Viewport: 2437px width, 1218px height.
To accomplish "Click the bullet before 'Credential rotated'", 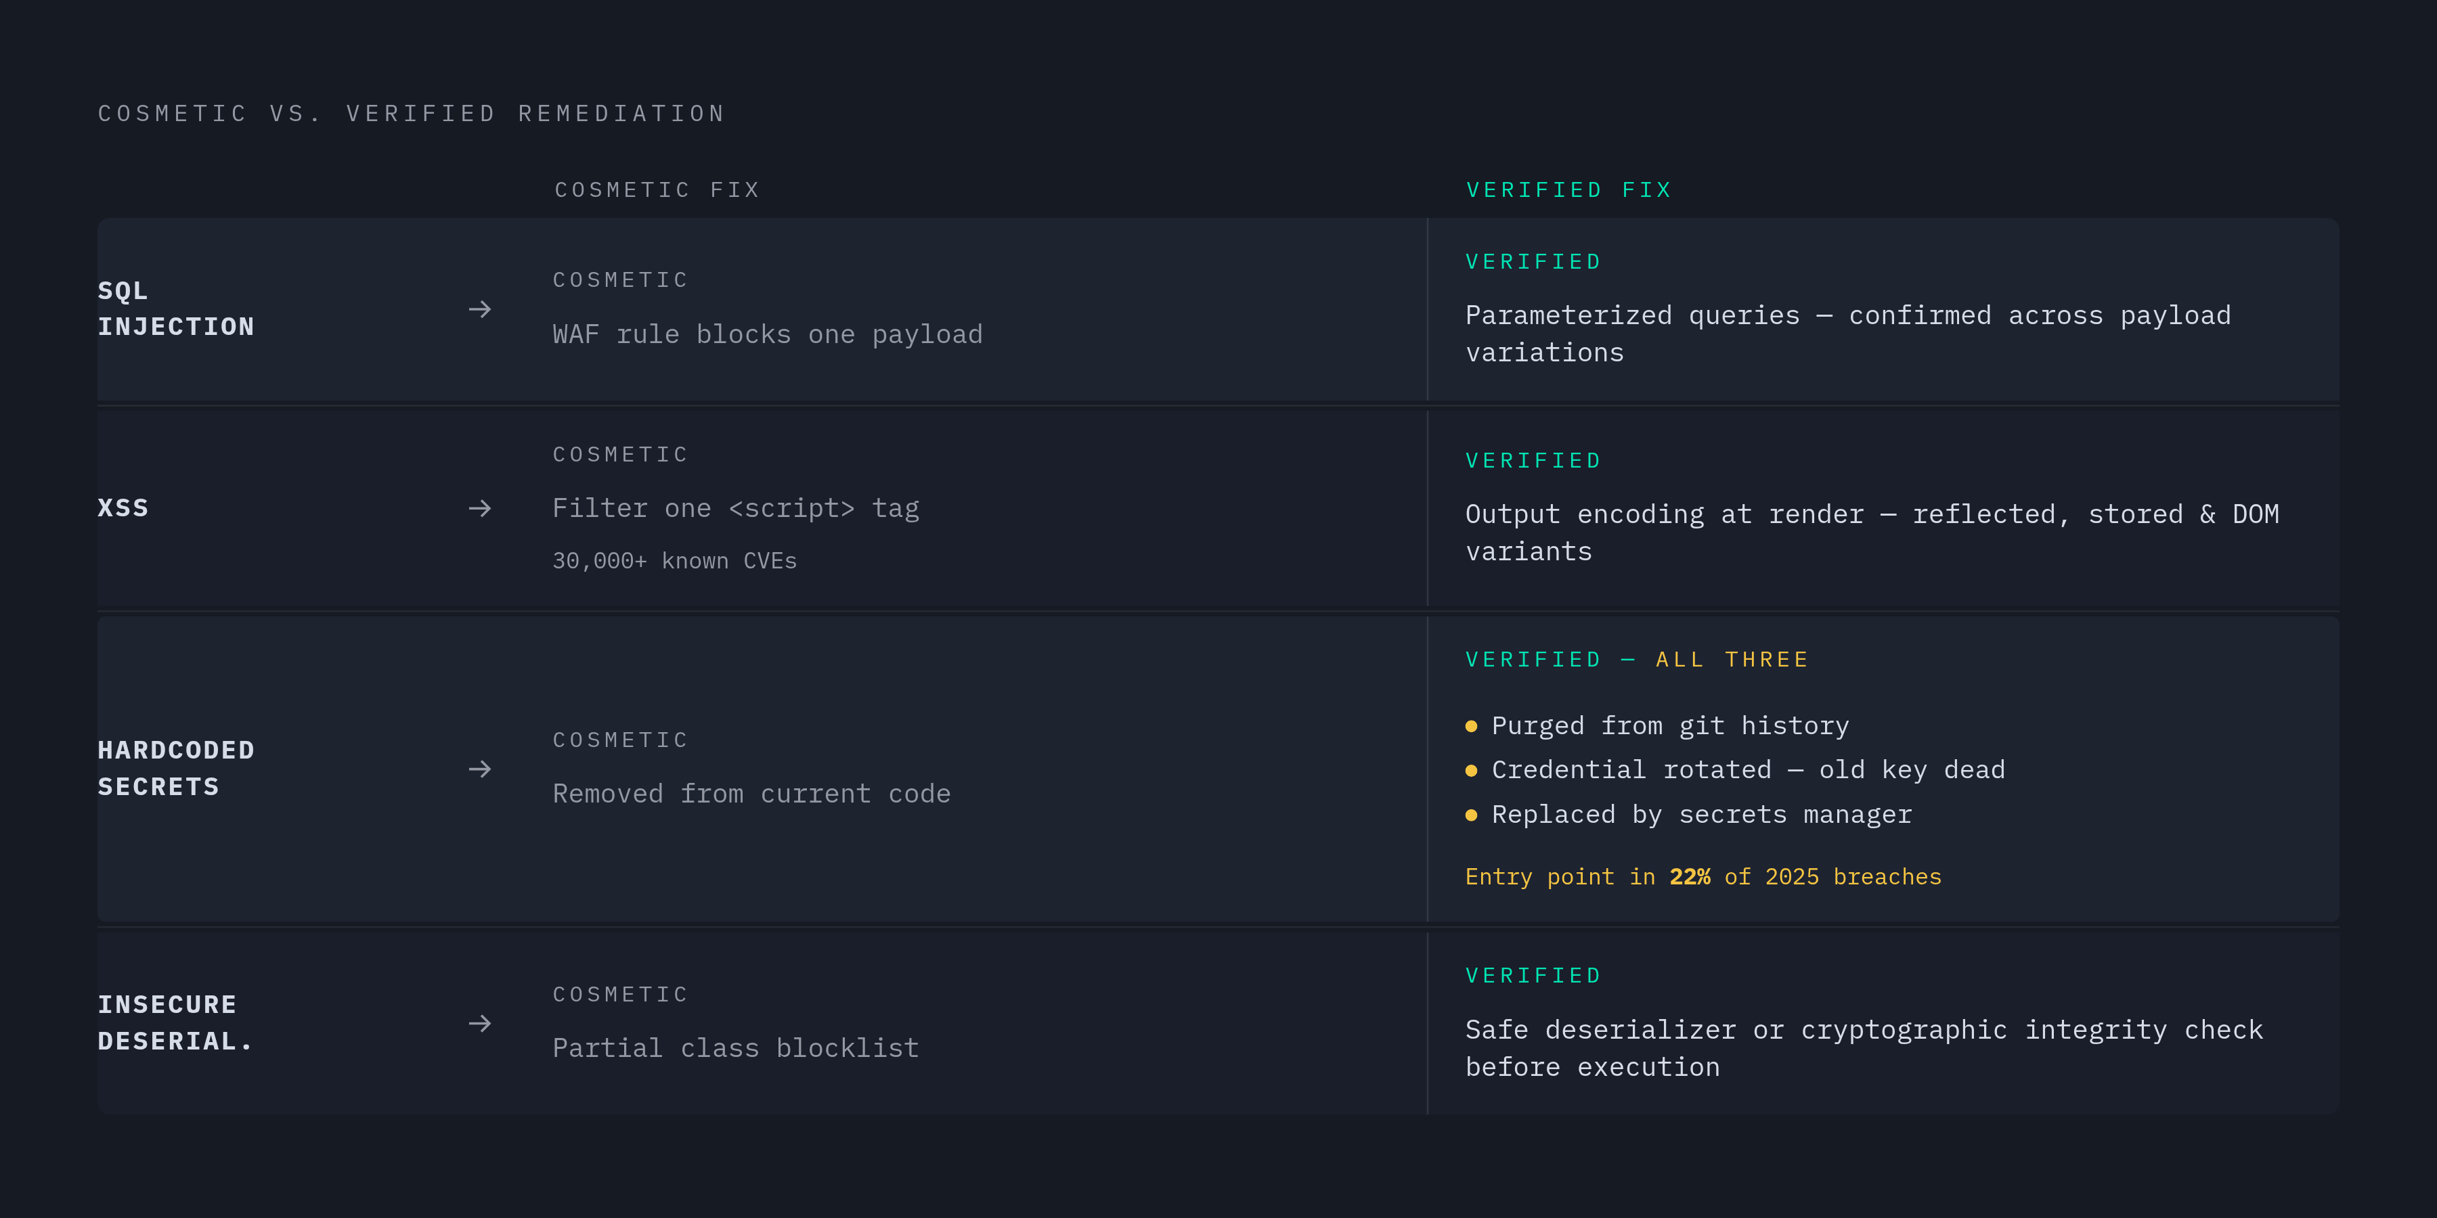I will 1471,771.
